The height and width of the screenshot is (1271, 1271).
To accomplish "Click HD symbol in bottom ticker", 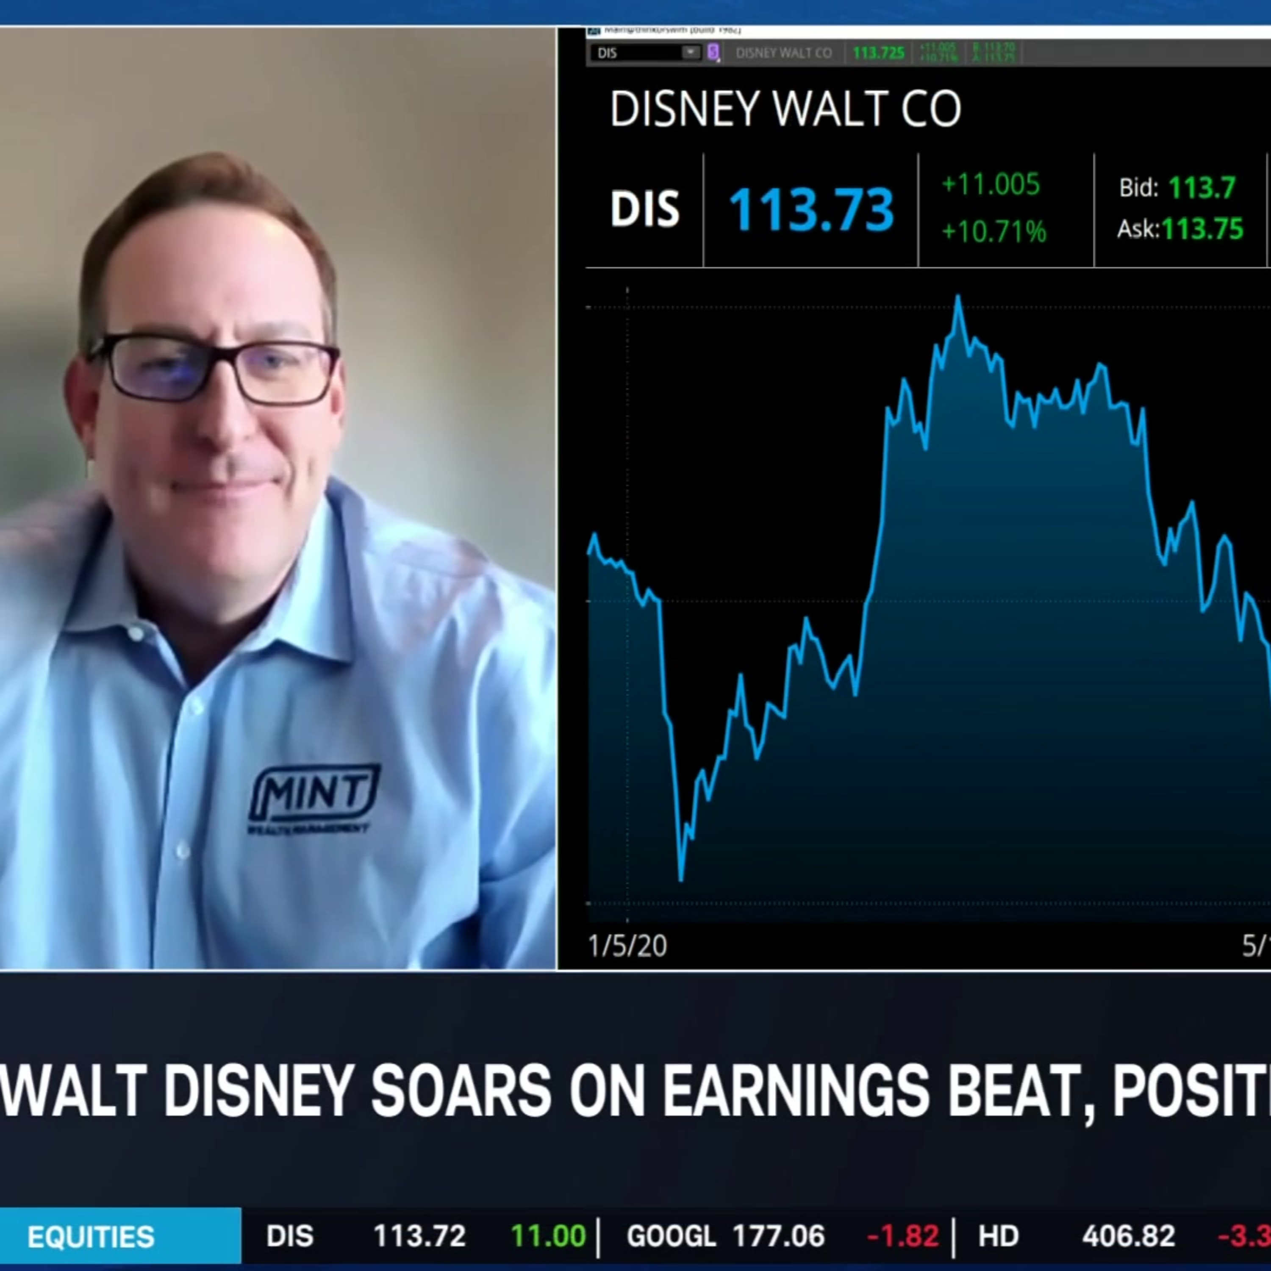I will point(999,1236).
